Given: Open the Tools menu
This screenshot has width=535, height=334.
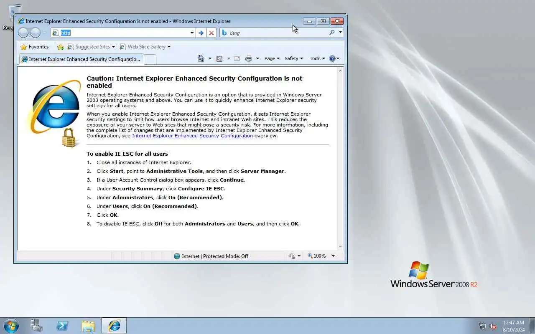Looking at the screenshot, I should (317, 58).
